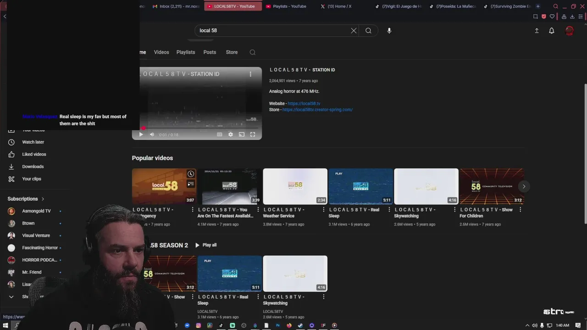Mute the featured video volume

(152, 134)
